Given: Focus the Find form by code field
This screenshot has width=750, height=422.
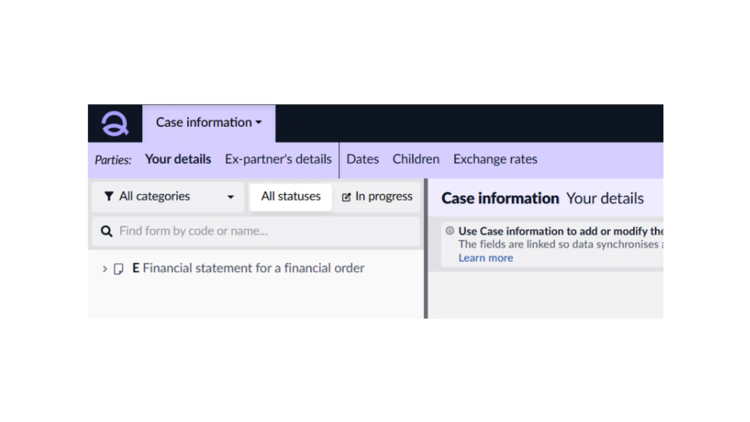Looking at the screenshot, I should click(262, 231).
